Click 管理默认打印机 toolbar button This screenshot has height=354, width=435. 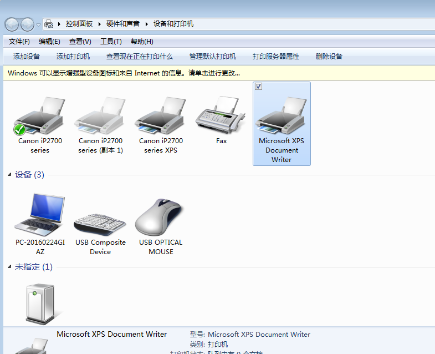(x=212, y=57)
